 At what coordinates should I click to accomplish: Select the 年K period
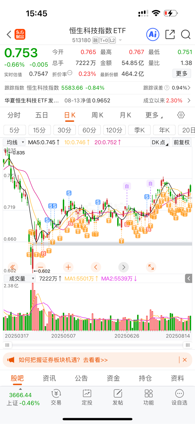click(164, 130)
